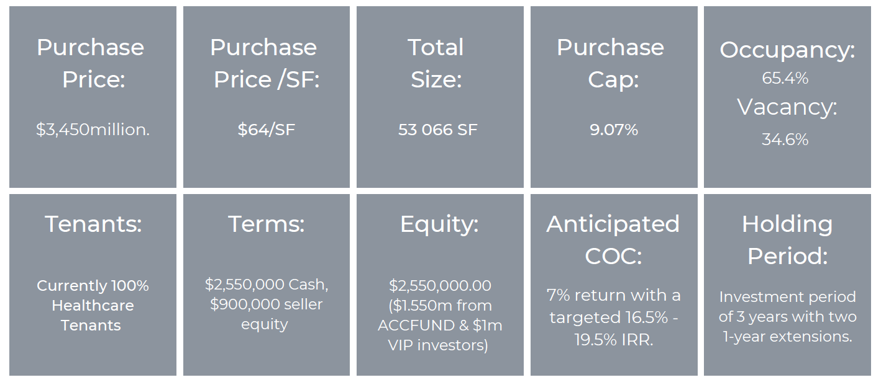Click the Occupancy heading

point(787,50)
